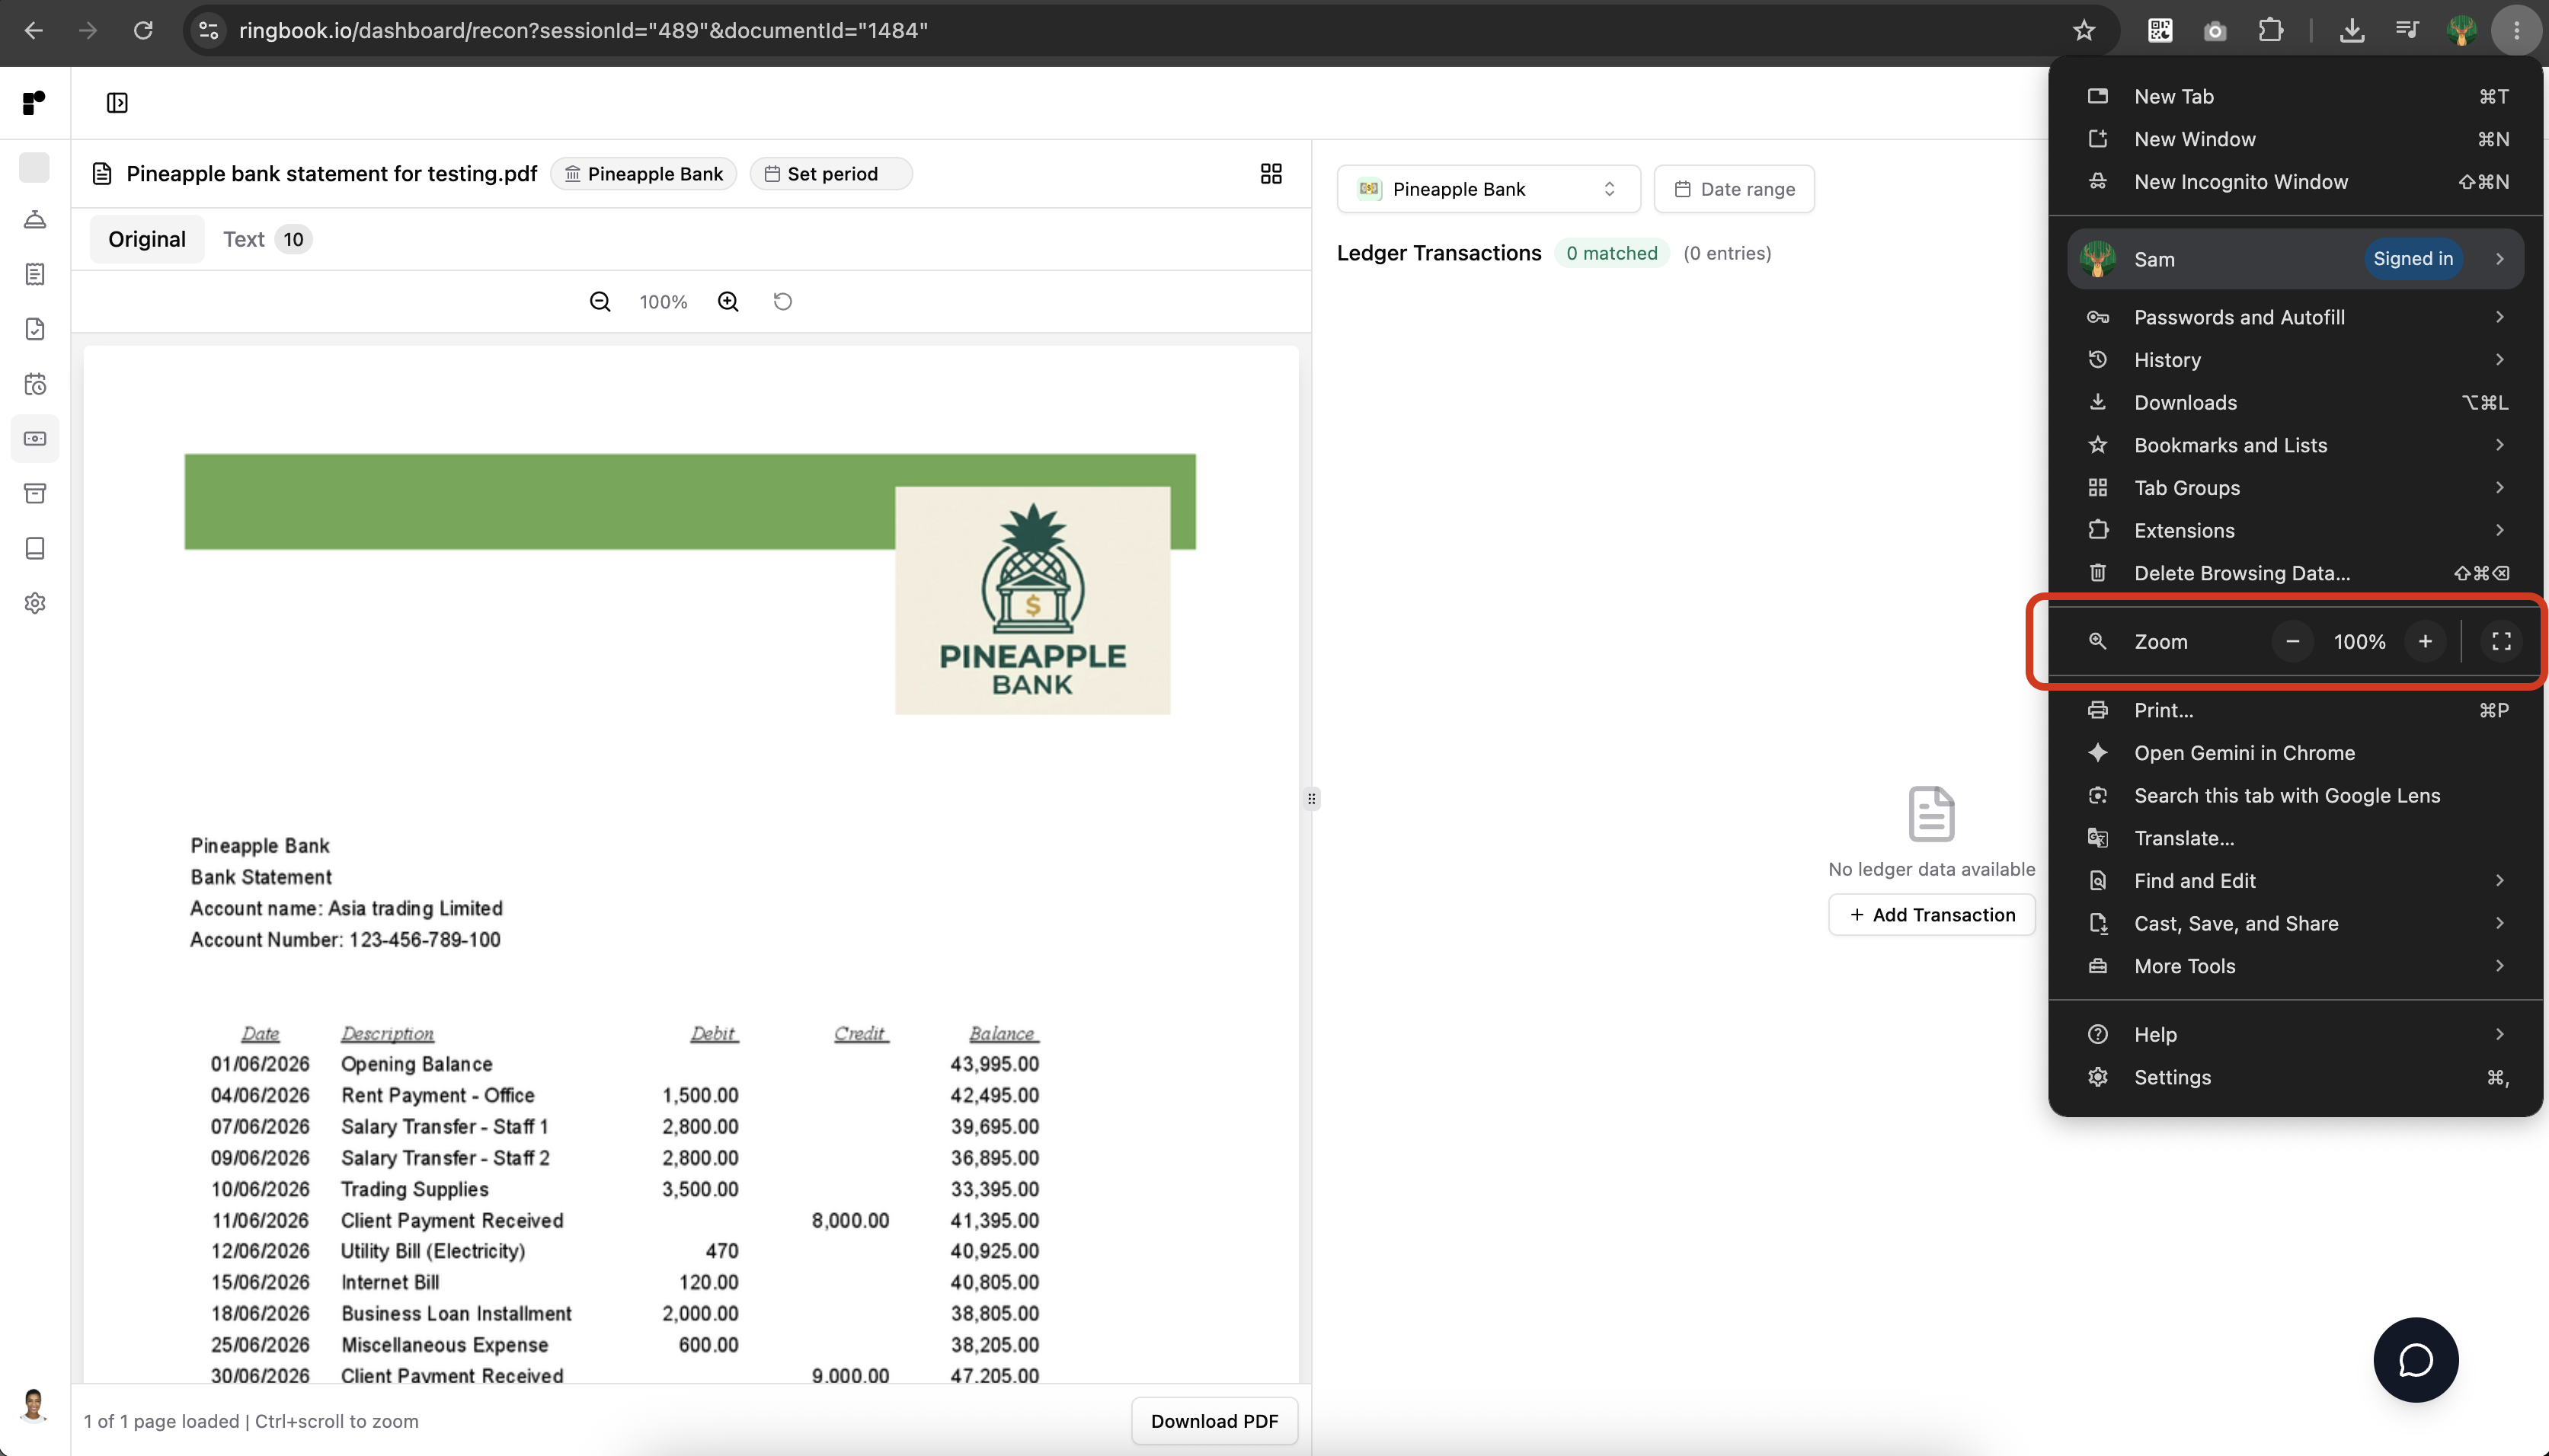This screenshot has width=2549, height=1456.
Task: Expand More Tools submenu
Action: (x=2295, y=966)
